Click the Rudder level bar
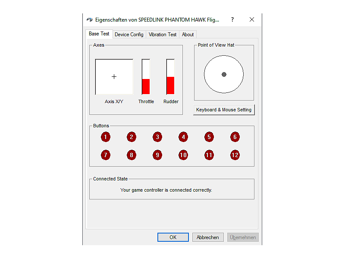Viewport: 345px width, 259px height. point(170,77)
